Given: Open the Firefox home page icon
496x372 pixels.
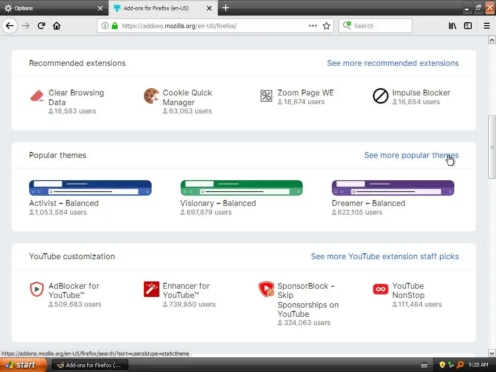Looking at the screenshot, I should [57, 26].
